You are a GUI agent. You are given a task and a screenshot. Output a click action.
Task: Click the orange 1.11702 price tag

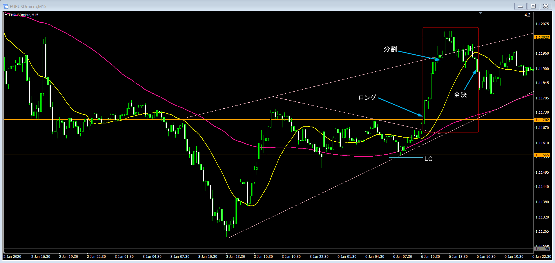point(542,120)
